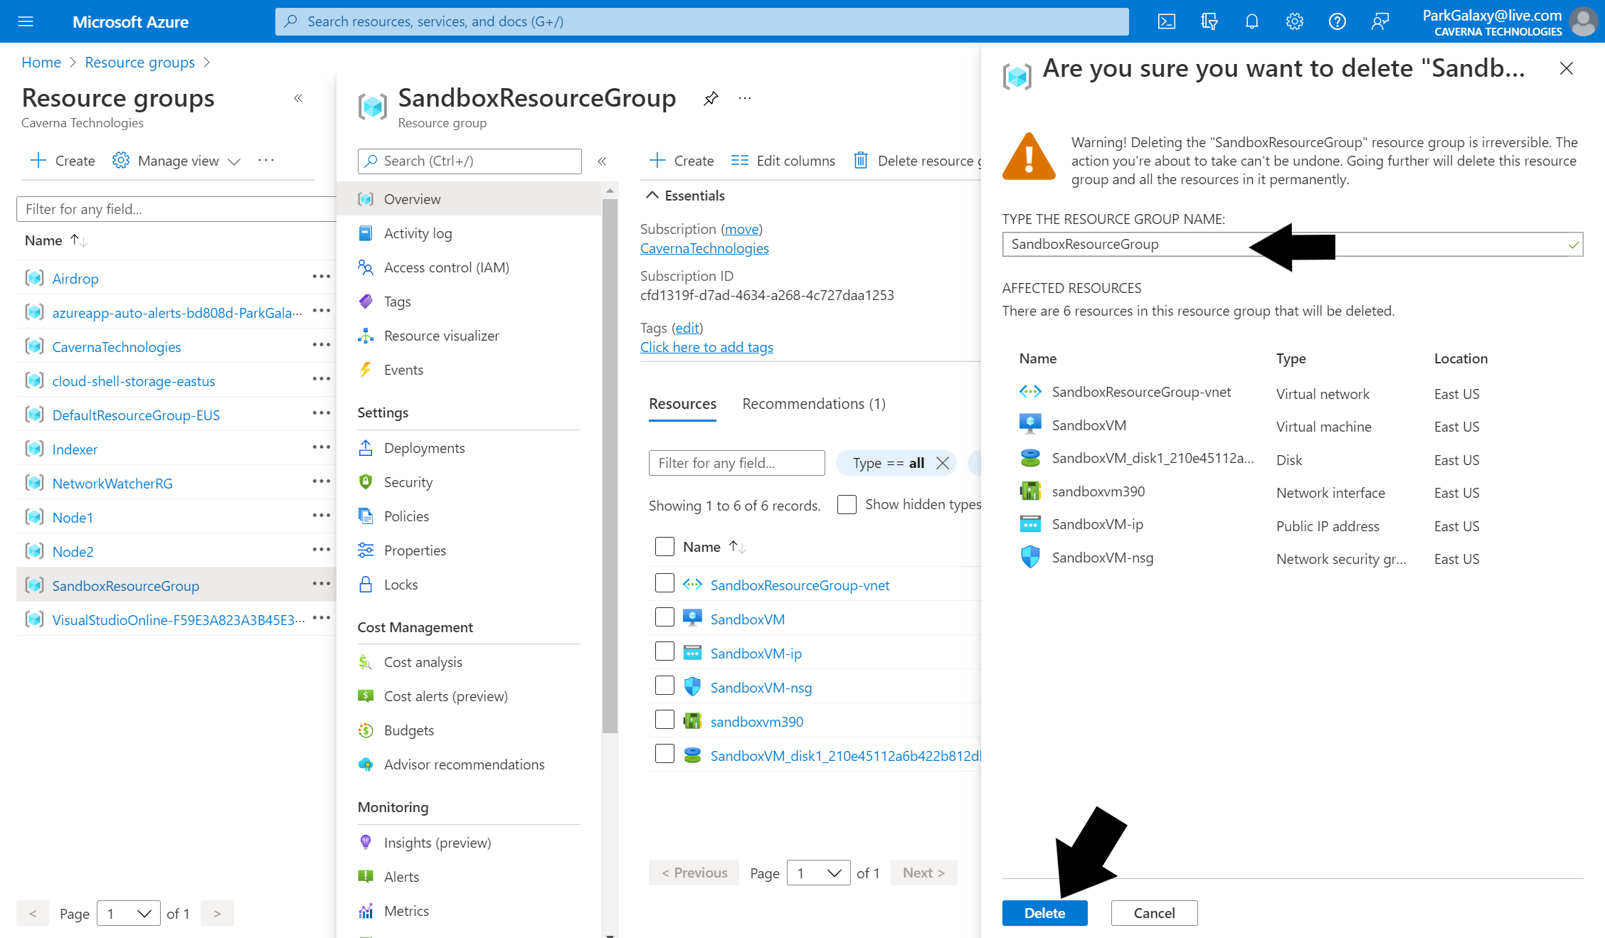Screen dimensions: 1605x938
Task: Switch to Recommendations (1) tab
Action: (x=814, y=404)
